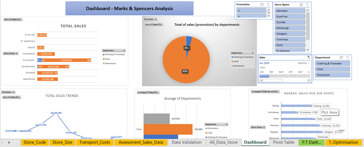
Task: Select Homeware in Department slicer
Action: click(332, 75)
